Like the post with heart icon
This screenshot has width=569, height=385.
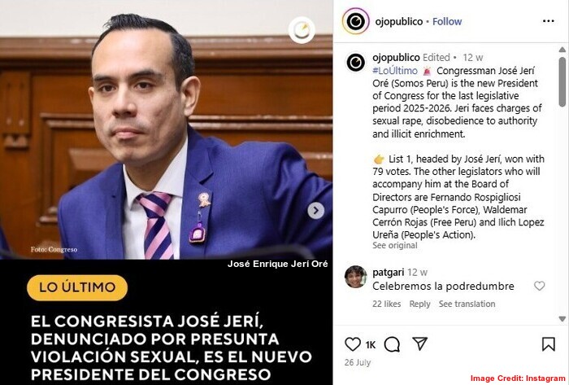352,344
